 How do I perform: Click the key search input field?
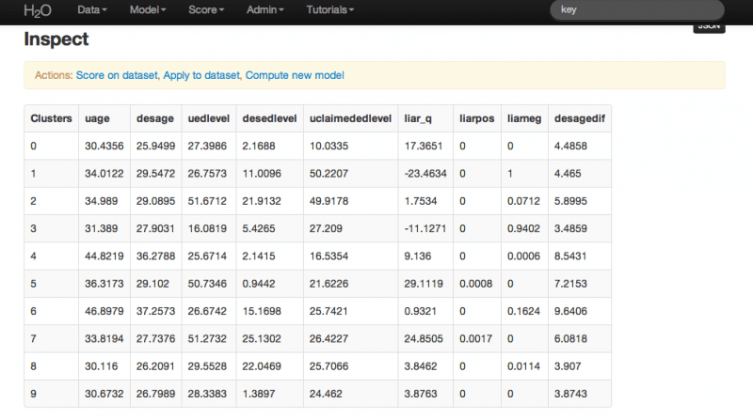click(x=636, y=10)
